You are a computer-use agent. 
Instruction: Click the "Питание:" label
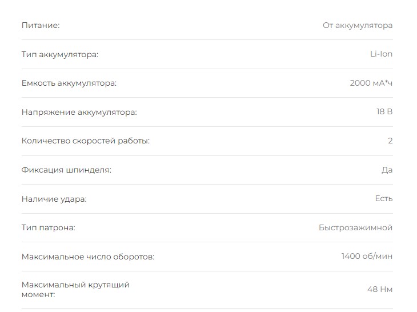pyautogui.click(x=41, y=26)
